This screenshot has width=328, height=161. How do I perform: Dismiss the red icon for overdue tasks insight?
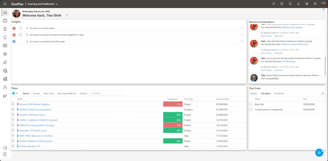click(x=14, y=28)
